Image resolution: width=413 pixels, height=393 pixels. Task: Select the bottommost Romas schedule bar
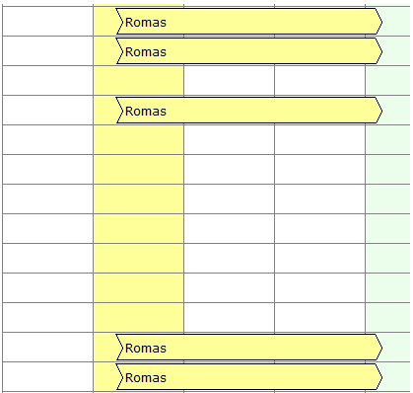(249, 377)
